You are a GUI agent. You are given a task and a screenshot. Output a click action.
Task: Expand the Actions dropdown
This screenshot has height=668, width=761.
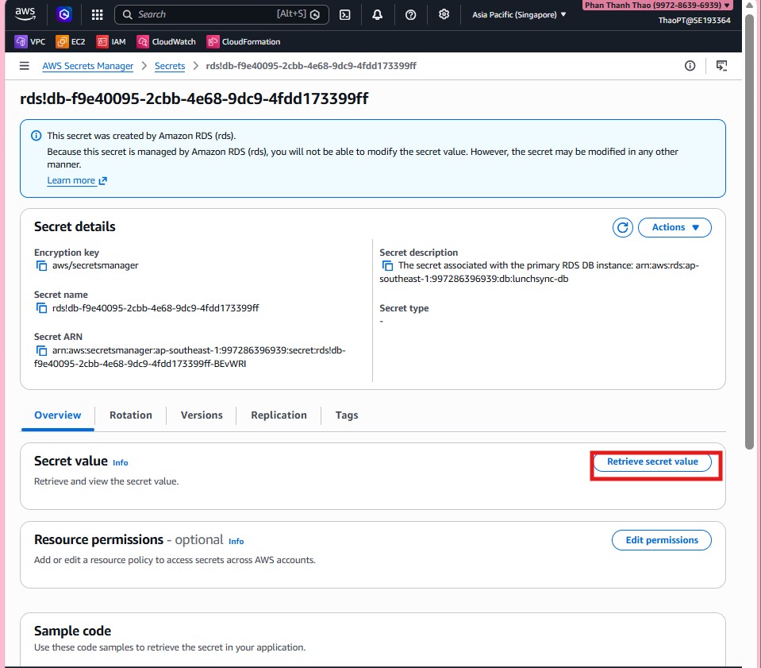675,227
